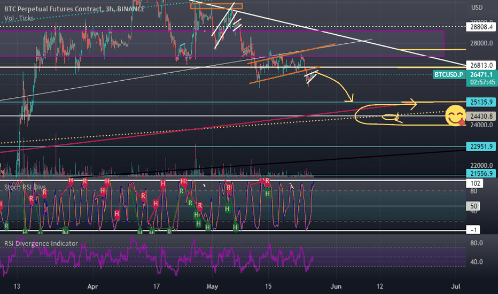Viewport: 498px width, 294px height.
Task: Click the BTCUSD.P symbol tag
Action: coord(449,75)
